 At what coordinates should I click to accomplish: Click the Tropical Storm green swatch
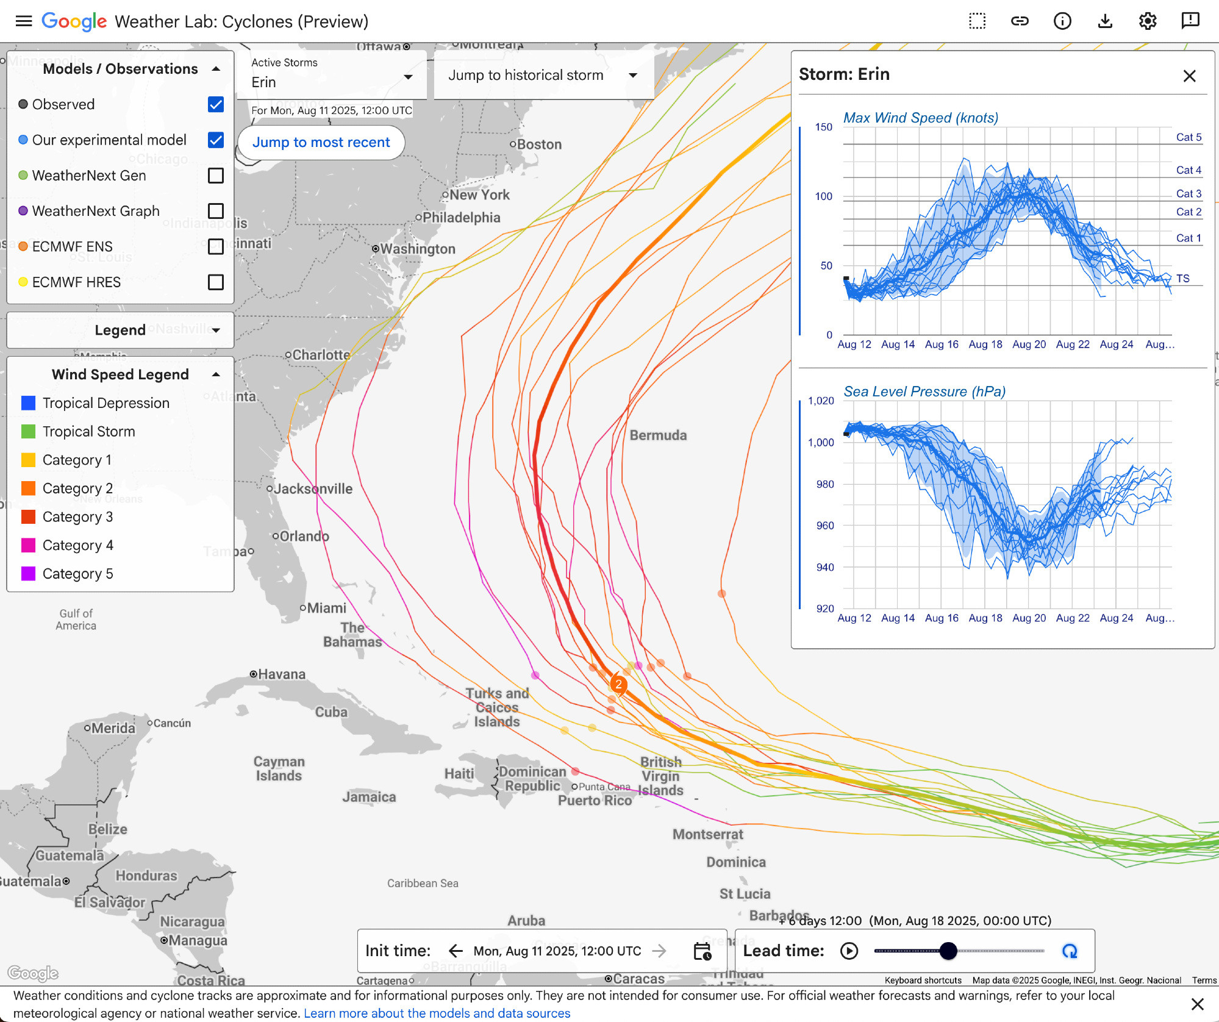click(x=28, y=432)
